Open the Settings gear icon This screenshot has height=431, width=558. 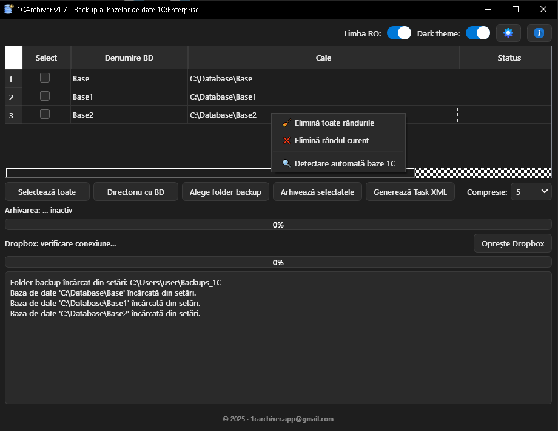[x=508, y=33]
